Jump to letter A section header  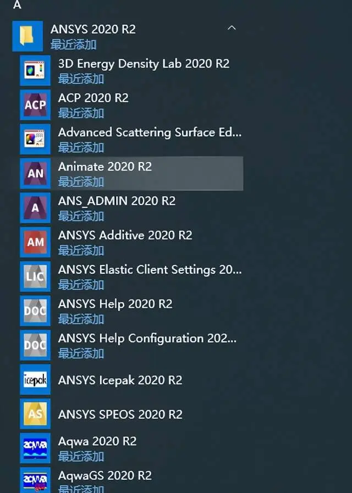17,5
